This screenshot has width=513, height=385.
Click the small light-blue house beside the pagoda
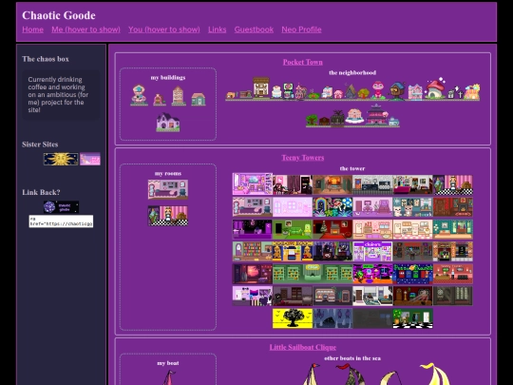click(394, 122)
